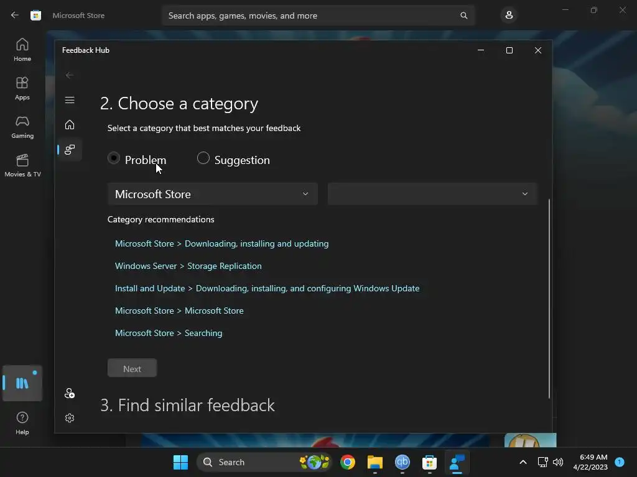The image size is (637, 477).
Task: Click the Next button
Action: (x=132, y=368)
